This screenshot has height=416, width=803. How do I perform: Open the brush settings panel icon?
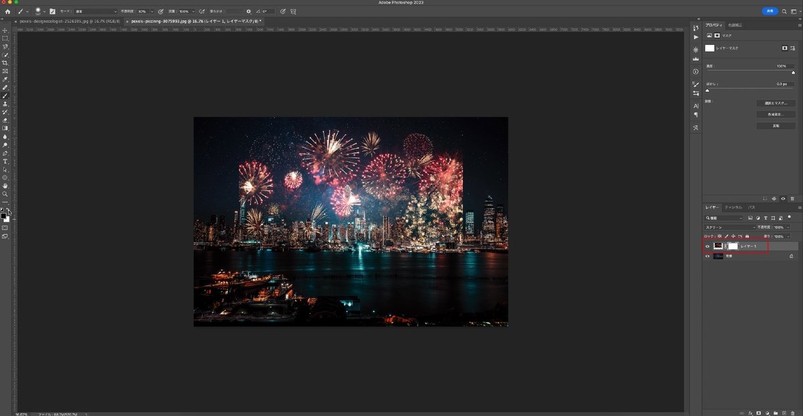pyautogui.click(x=52, y=11)
